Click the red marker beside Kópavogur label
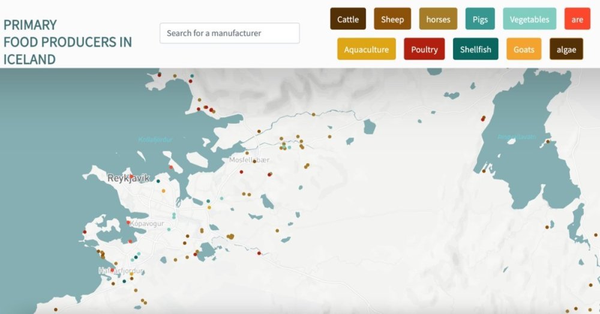The width and height of the screenshot is (600, 314). point(128,223)
